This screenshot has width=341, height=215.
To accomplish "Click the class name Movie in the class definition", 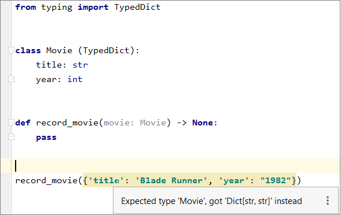I will [x=59, y=51].
